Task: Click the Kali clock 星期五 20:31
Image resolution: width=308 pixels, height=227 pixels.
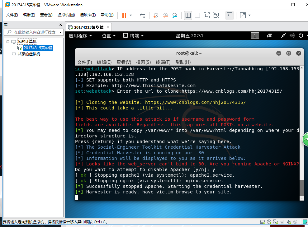Action: (190, 35)
